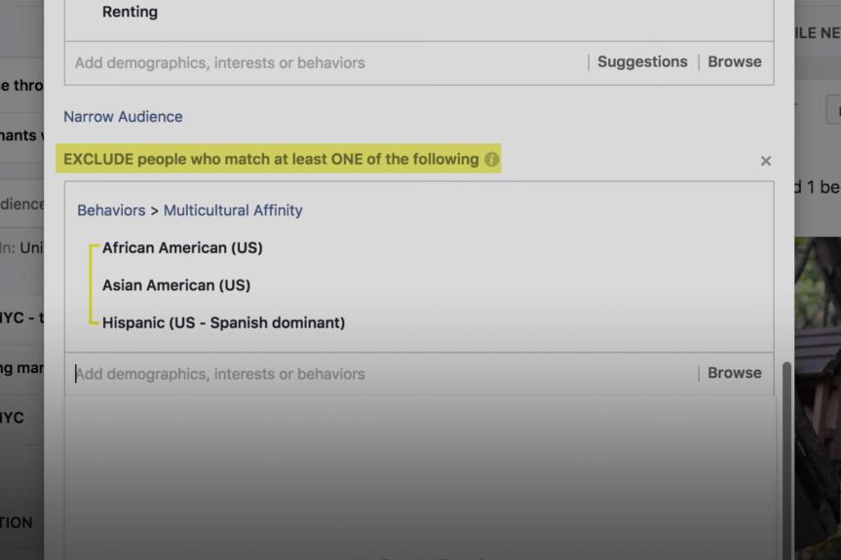Click the photo thumbnail behind the dialog
This screenshot has width=841, height=560.
(x=819, y=390)
